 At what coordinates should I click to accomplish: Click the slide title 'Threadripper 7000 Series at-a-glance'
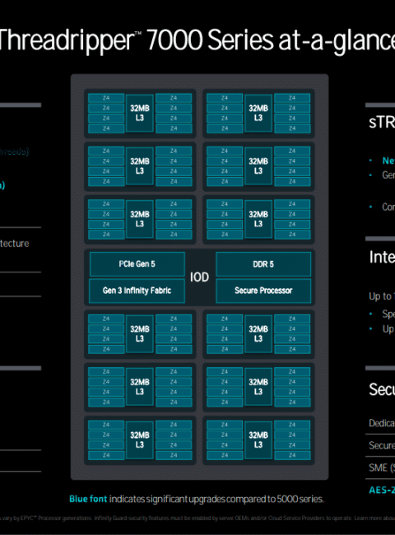(197, 40)
